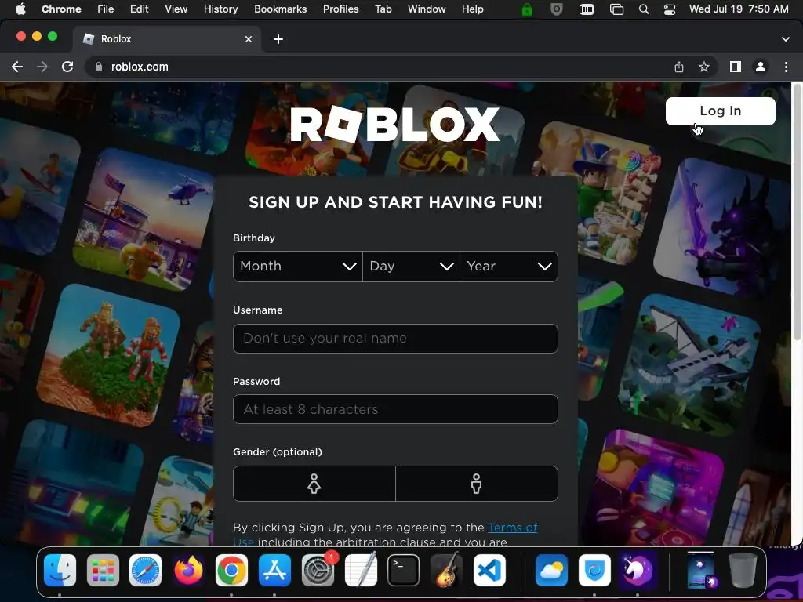Open the Year dropdown
This screenshot has width=803, height=602.
(509, 267)
